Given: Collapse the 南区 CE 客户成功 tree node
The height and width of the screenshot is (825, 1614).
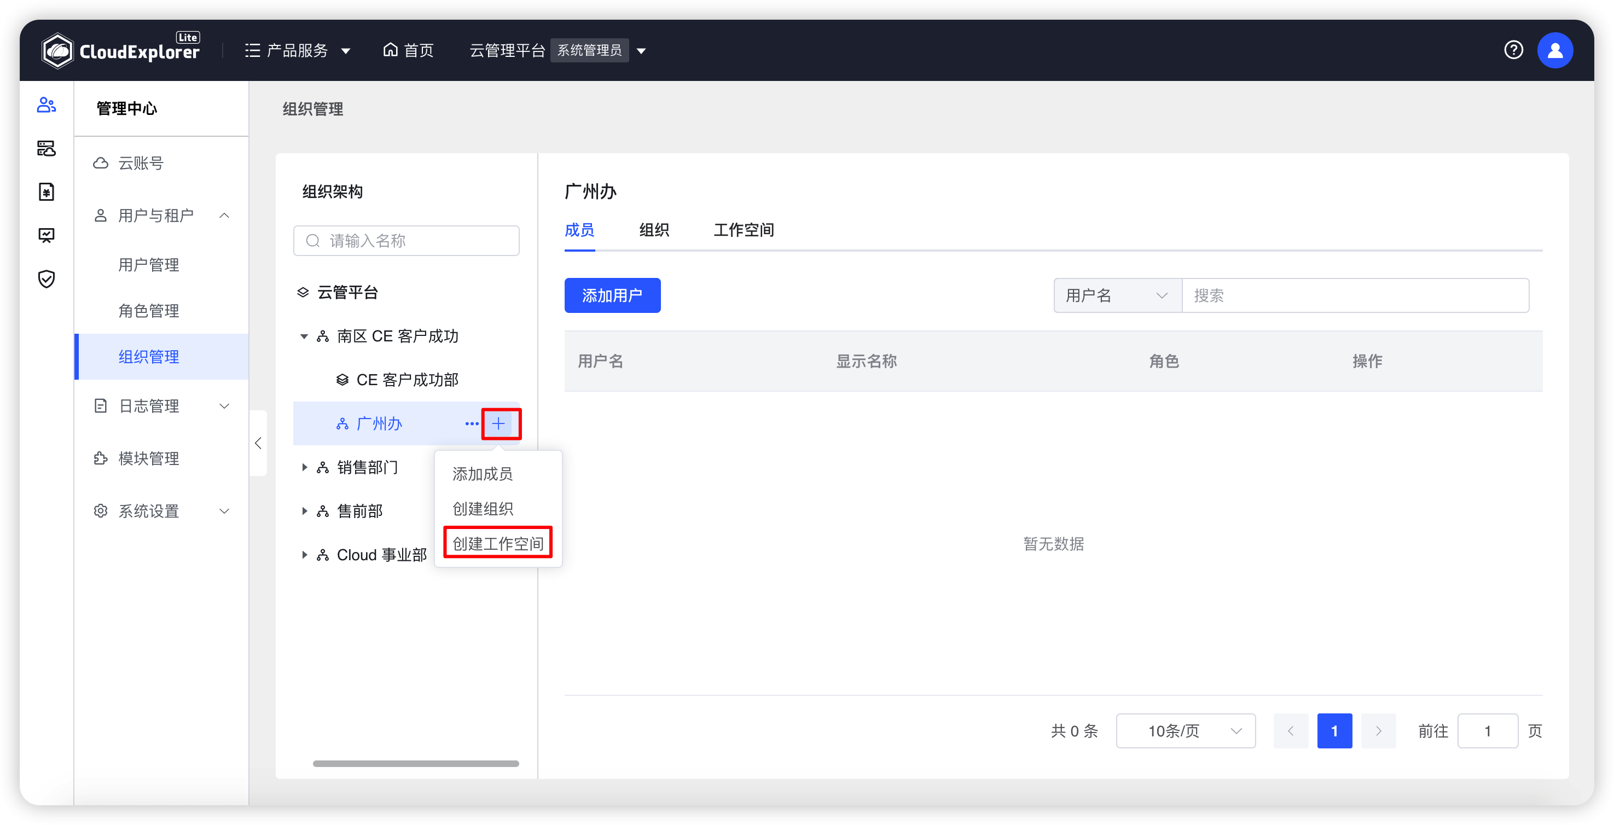Looking at the screenshot, I should (x=304, y=336).
